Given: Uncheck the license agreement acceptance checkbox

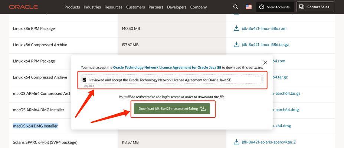Looking at the screenshot, I should pyautogui.click(x=84, y=80).
